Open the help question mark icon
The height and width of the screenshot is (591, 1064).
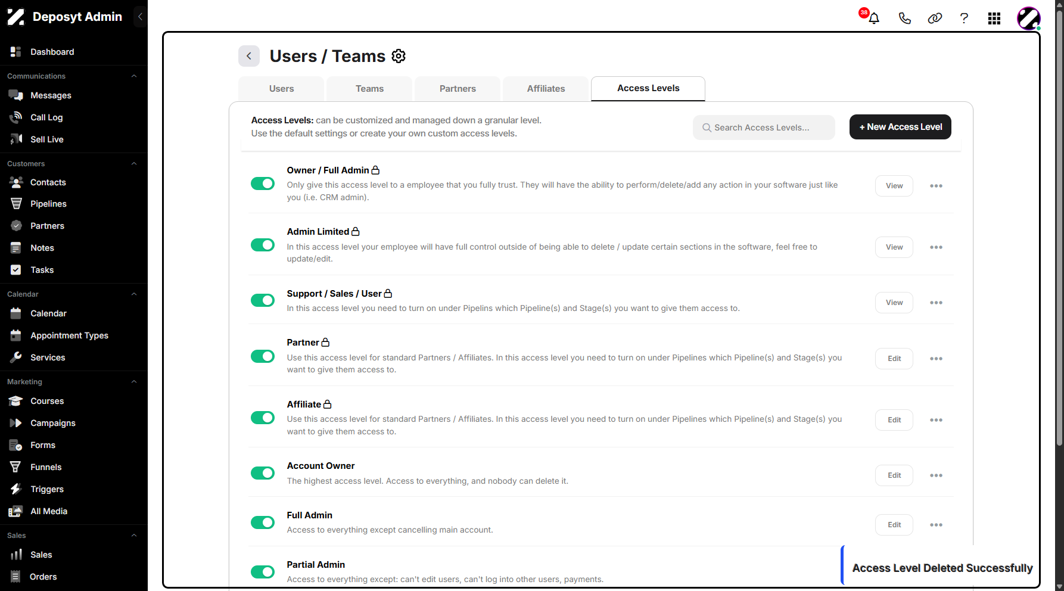tap(964, 18)
